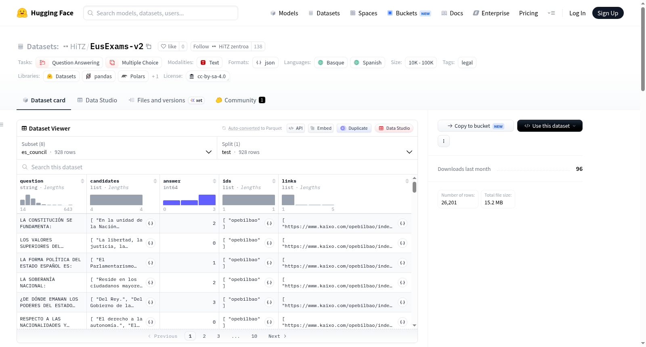Sort the candidates column
The height and width of the screenshot is (347, 646).
tap(155, 181)
